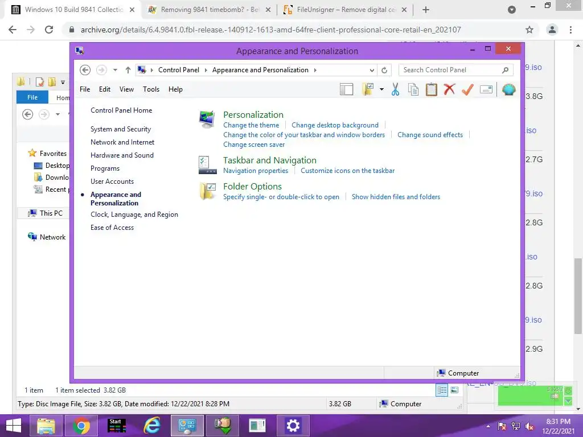Click Change screen saver link
The height and width of the screenshot is (437, 583).
(254, 145)
